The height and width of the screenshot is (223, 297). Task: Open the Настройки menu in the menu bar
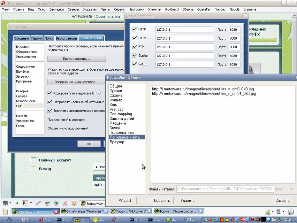(136, 9)
